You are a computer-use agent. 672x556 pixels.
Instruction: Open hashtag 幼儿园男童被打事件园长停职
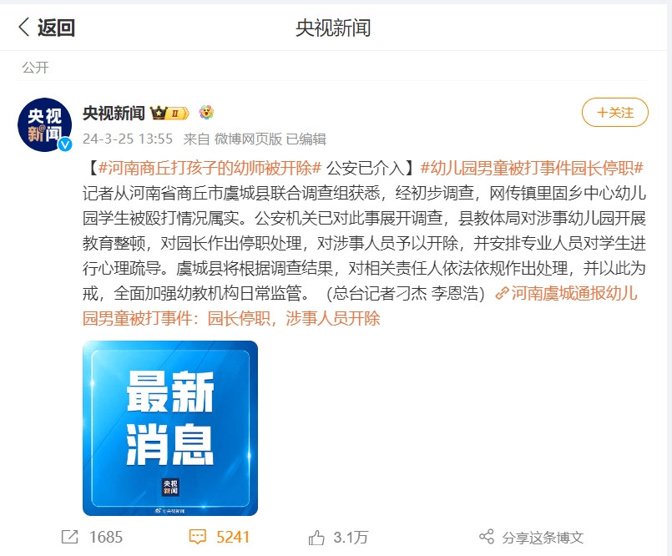(x=532, y=168)
